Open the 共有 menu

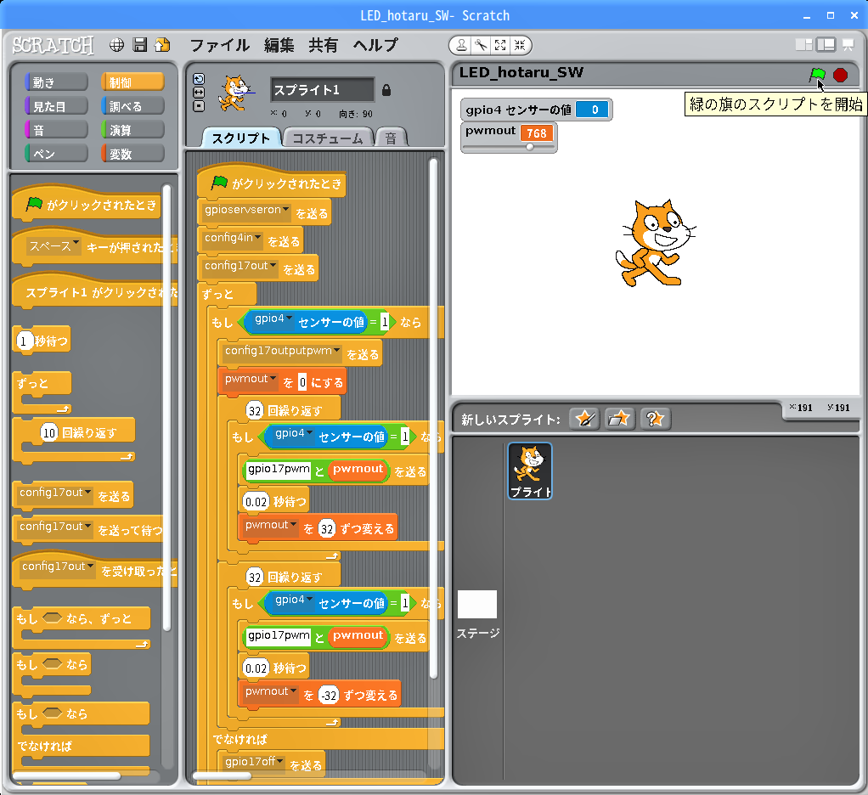[324, 45]
